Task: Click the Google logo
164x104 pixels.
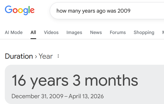Action: [20, 10]
